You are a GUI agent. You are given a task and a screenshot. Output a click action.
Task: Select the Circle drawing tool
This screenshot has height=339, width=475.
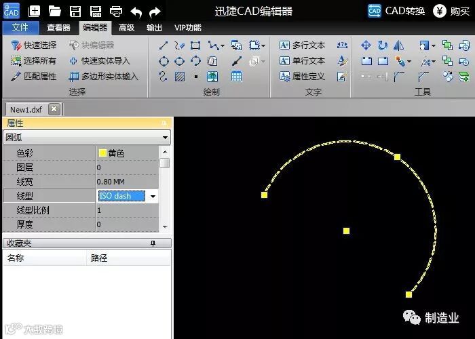tap(164, 62)
